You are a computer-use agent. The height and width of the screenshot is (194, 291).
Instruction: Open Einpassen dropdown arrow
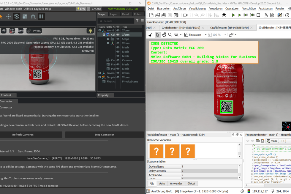point(205,35)
